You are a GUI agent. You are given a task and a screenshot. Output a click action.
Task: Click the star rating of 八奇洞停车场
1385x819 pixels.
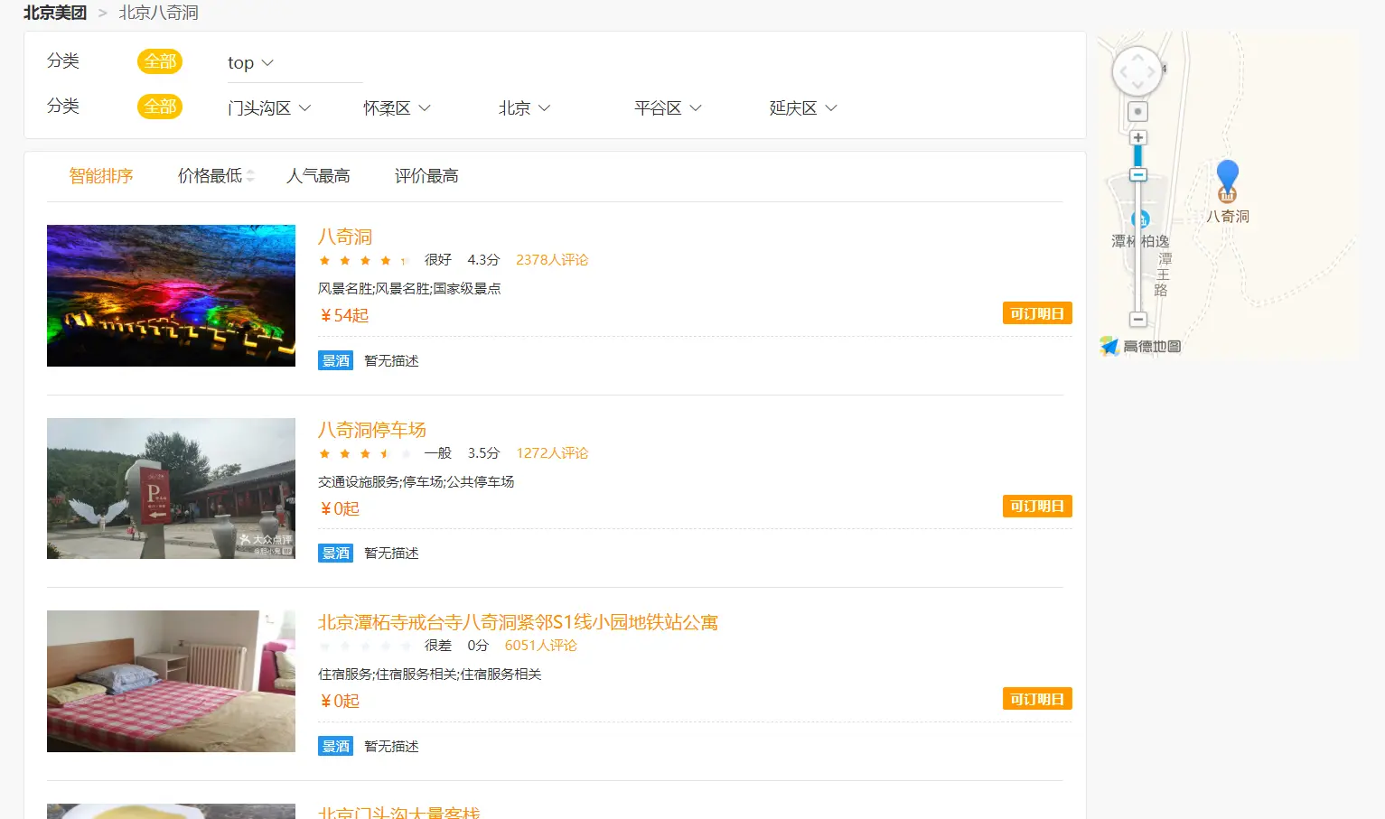pos(365,453)
